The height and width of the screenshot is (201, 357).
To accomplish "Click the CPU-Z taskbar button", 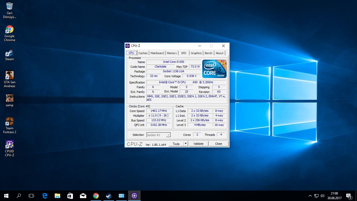I will 134,196.
